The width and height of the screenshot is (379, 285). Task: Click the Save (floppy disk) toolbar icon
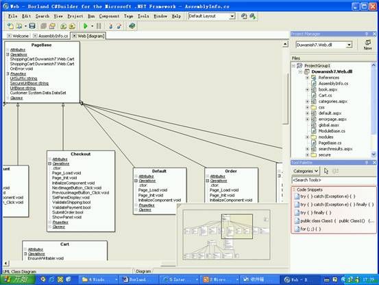click(32, 26)
